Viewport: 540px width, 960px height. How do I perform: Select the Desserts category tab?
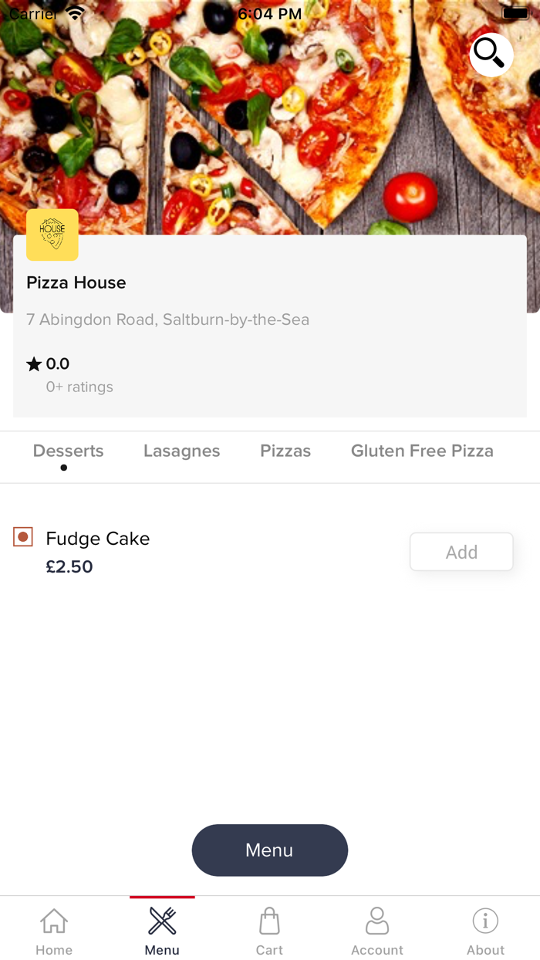pyautogui.click(x=68, y=451)
